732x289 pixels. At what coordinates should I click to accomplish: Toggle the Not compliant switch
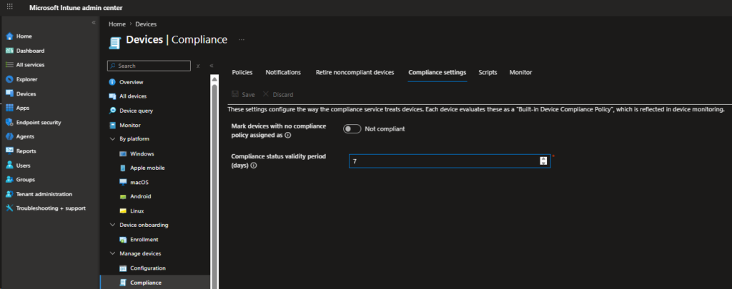[x=352, y=129]
